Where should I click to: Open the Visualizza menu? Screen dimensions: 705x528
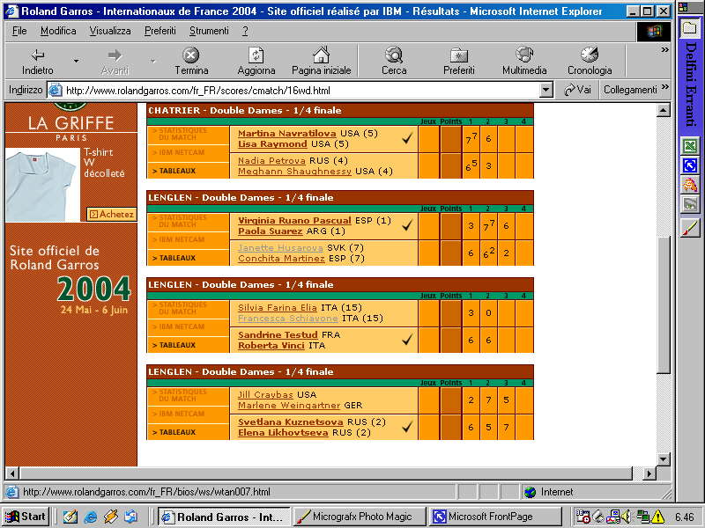[109, 31]
